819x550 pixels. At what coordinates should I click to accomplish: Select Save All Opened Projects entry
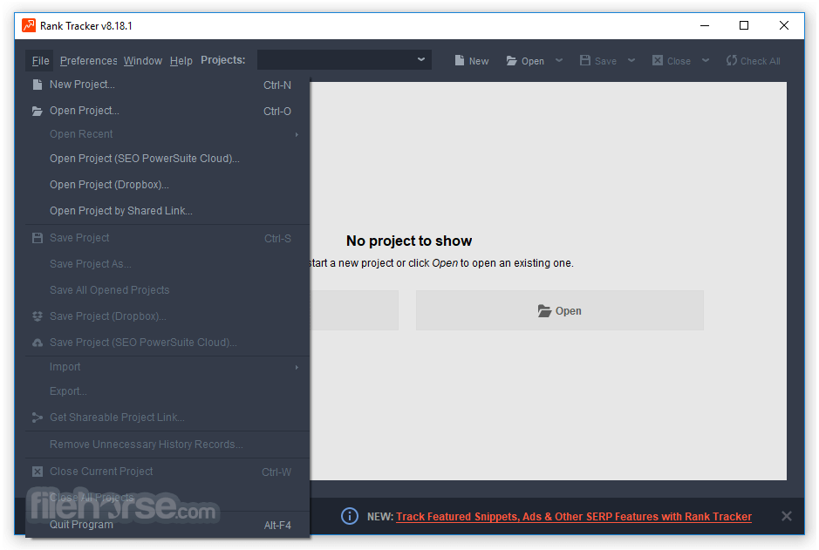click(167, 290)
